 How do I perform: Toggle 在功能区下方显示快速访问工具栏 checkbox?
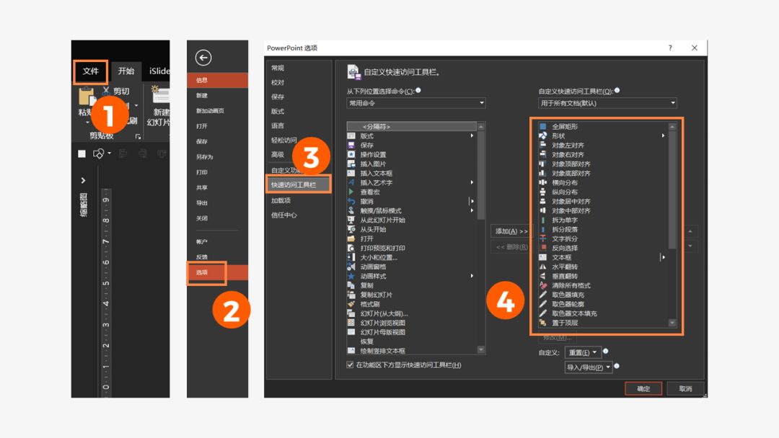click(x=351, y=365)
